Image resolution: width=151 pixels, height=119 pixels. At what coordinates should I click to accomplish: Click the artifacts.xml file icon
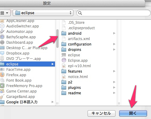[x=64, y=39]
